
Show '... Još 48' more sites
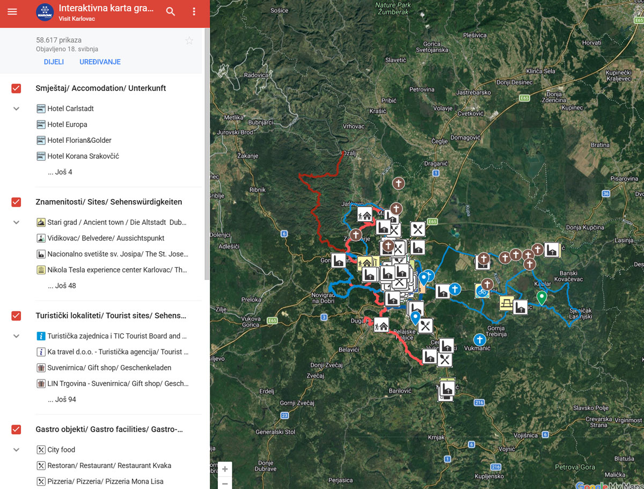62,286
